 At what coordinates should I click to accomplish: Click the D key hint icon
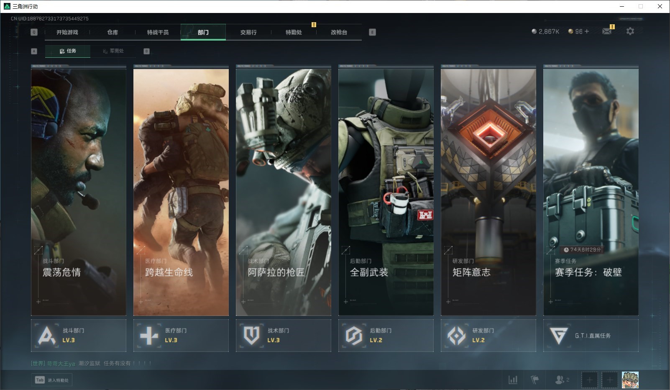click(x=146, y=51)
